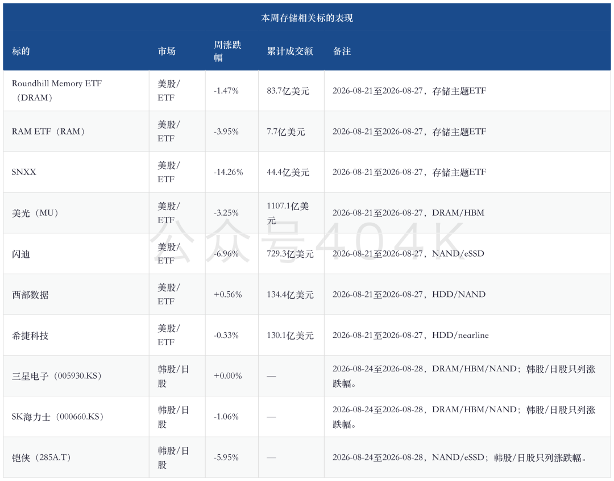Viewport: 614px width, 481px height.
Task: Click the 存储主题ETF note in RAM ETF row
Action: (459, 132)
